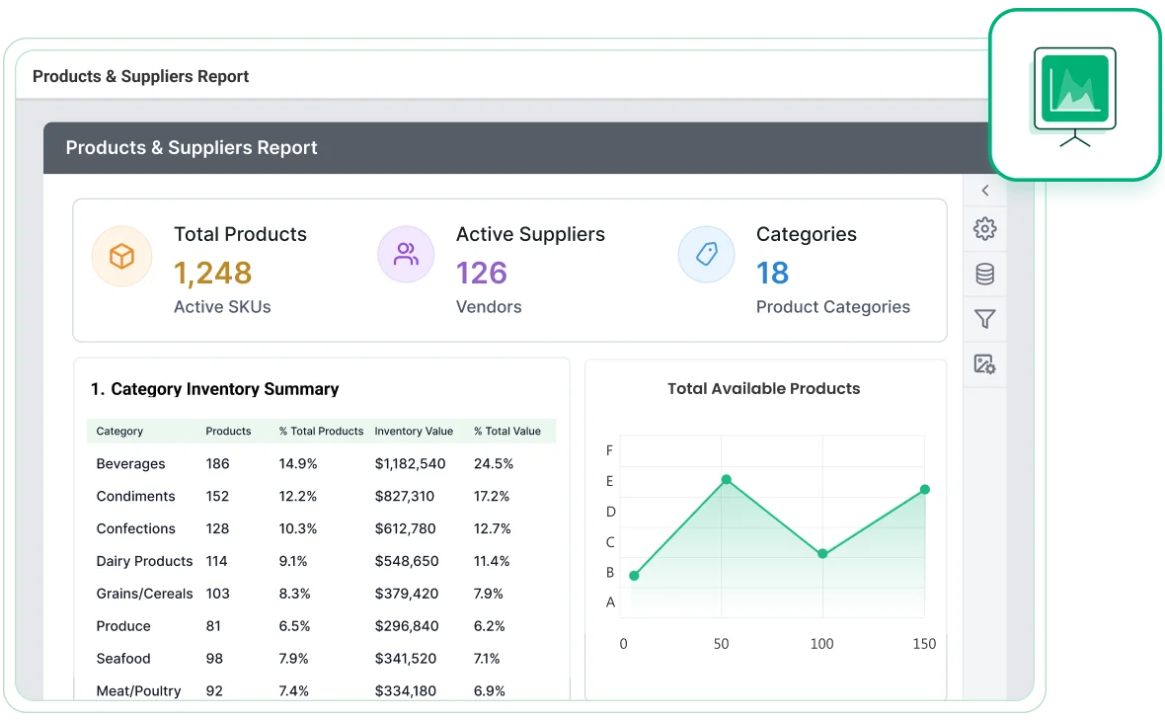Click the % Total Products column header

coord(321,431)
